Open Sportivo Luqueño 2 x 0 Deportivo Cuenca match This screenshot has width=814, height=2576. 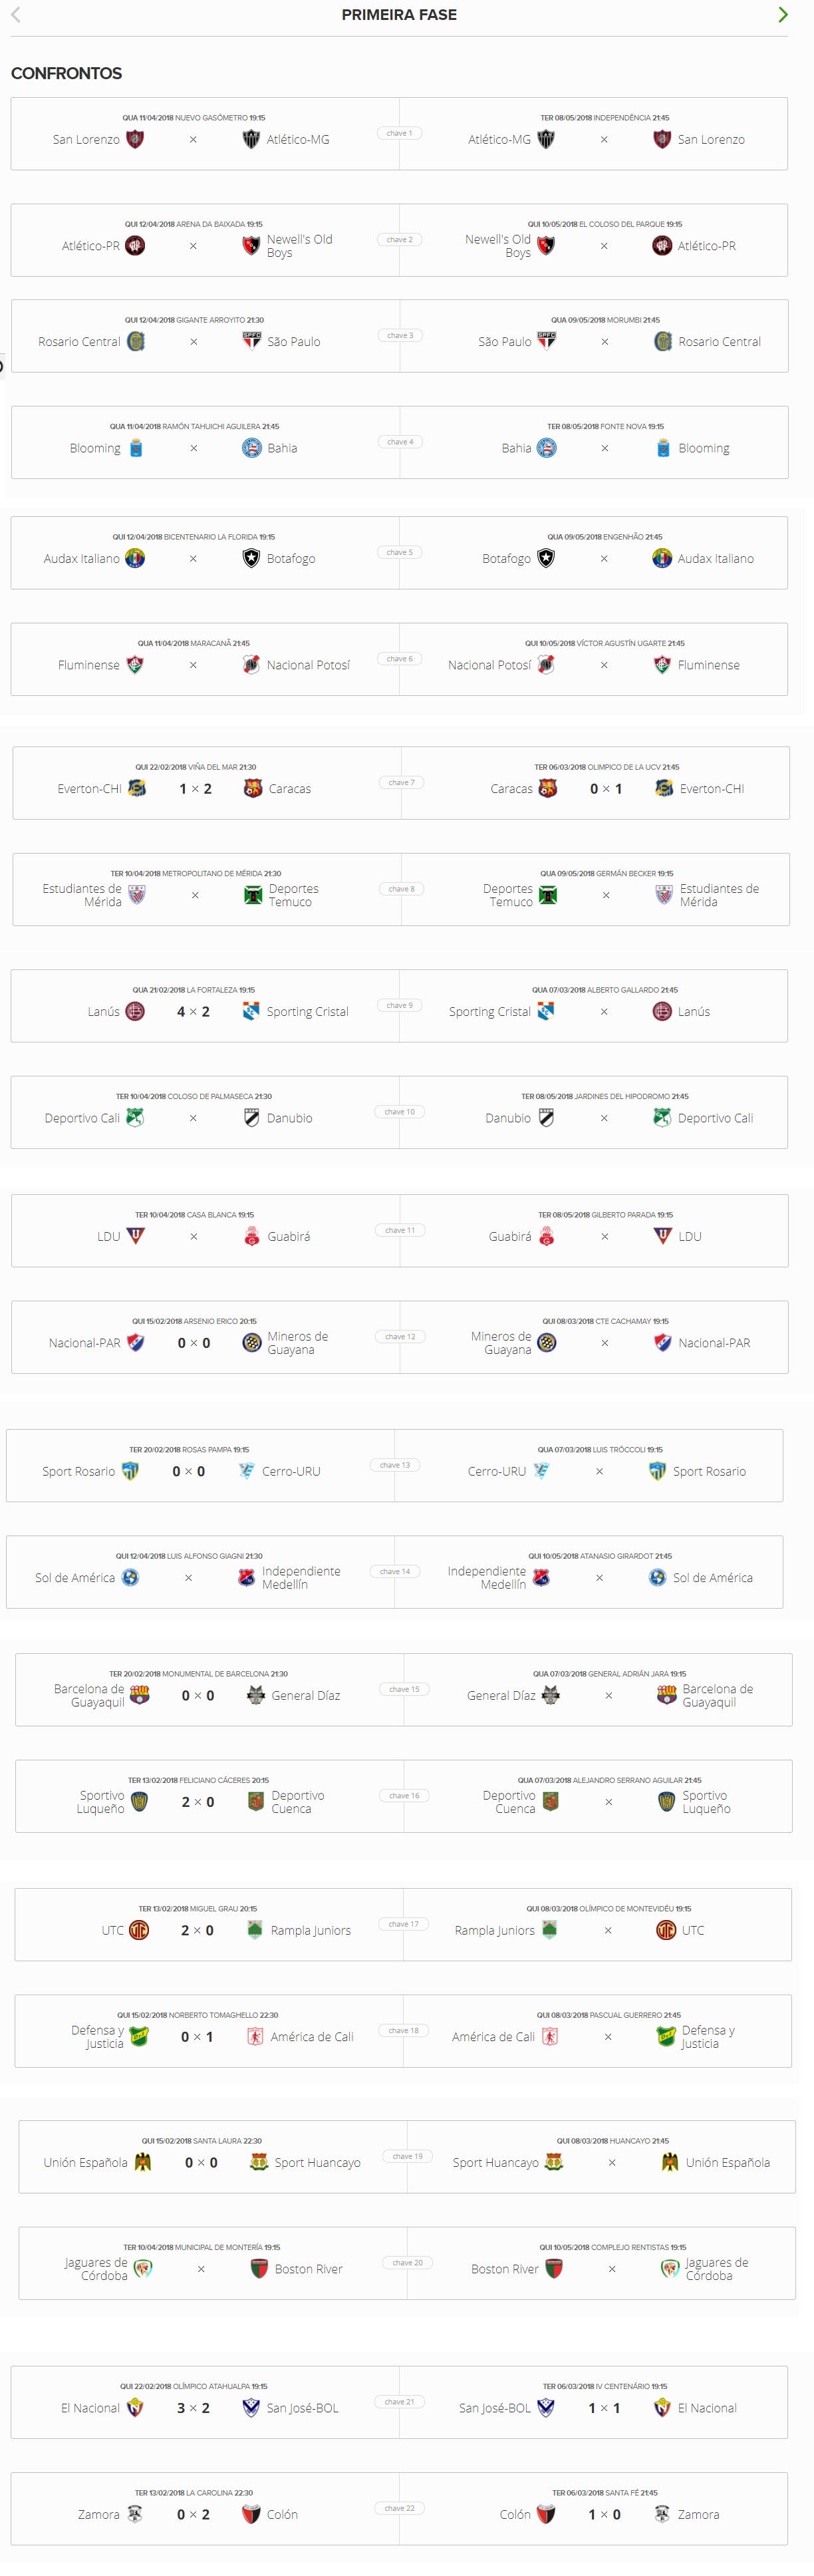click(x=209, y=1796)
